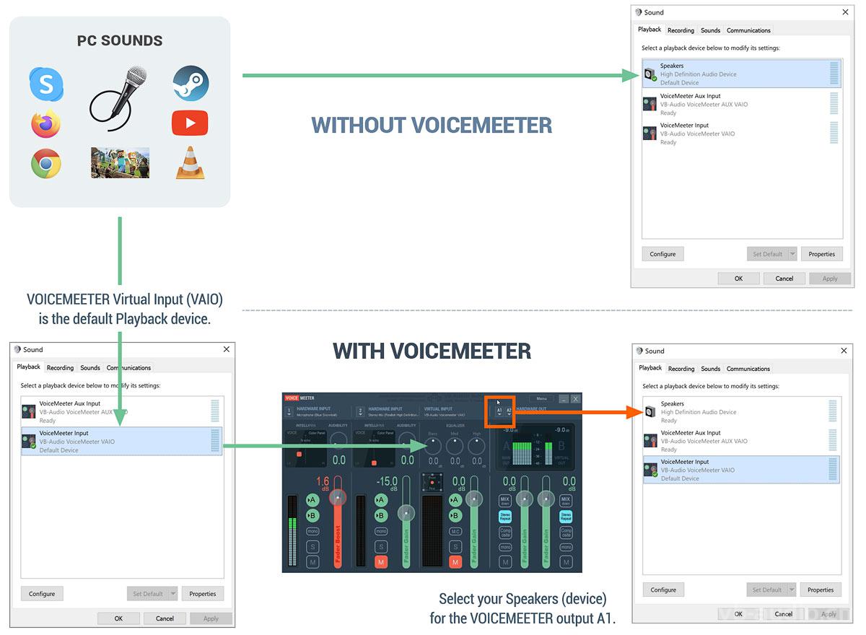Click the VLC traffic cone icon
Image resolution: width=866 pixels, height=635 pixels.
(x=190, y=163)
